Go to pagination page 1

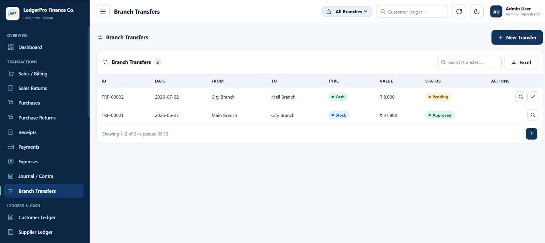click(x=531, y=134)
